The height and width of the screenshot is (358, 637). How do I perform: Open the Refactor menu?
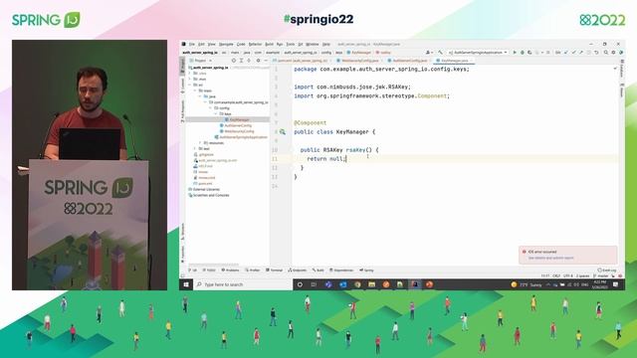point(255,44)
